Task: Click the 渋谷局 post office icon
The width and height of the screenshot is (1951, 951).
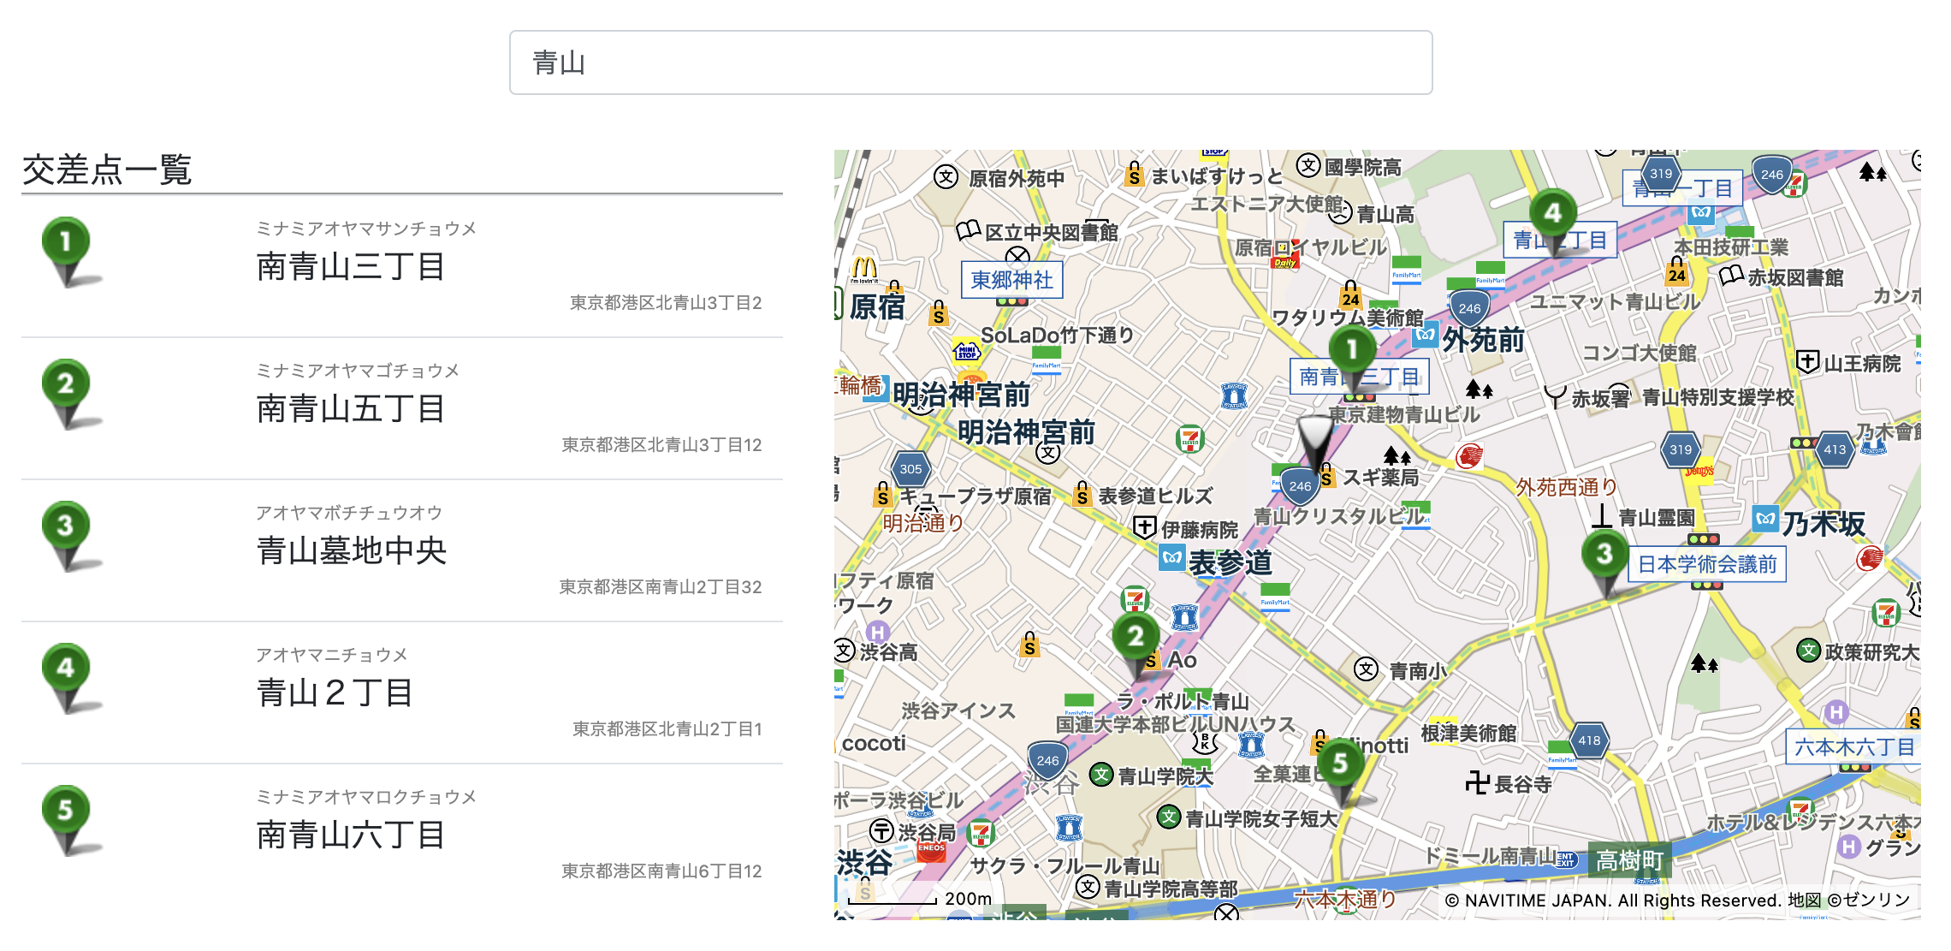Action: click(882, 830)
